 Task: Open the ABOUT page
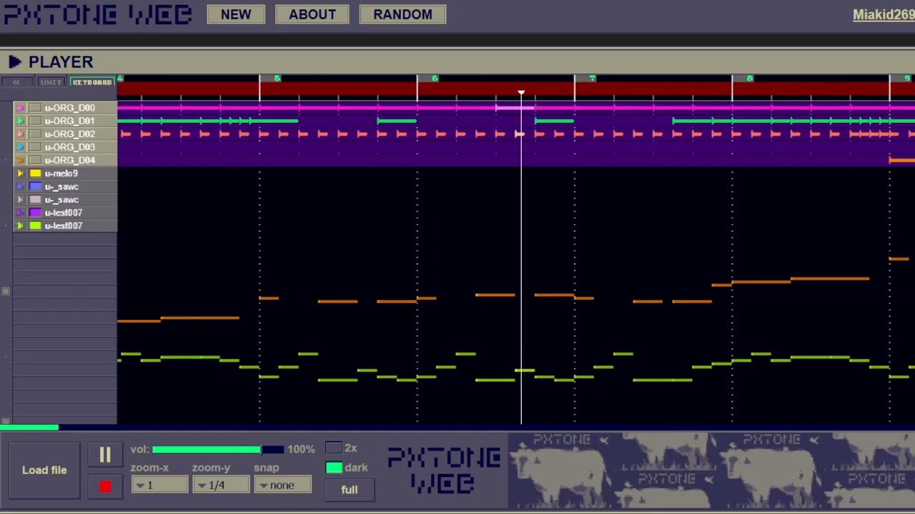pos(312,14)
